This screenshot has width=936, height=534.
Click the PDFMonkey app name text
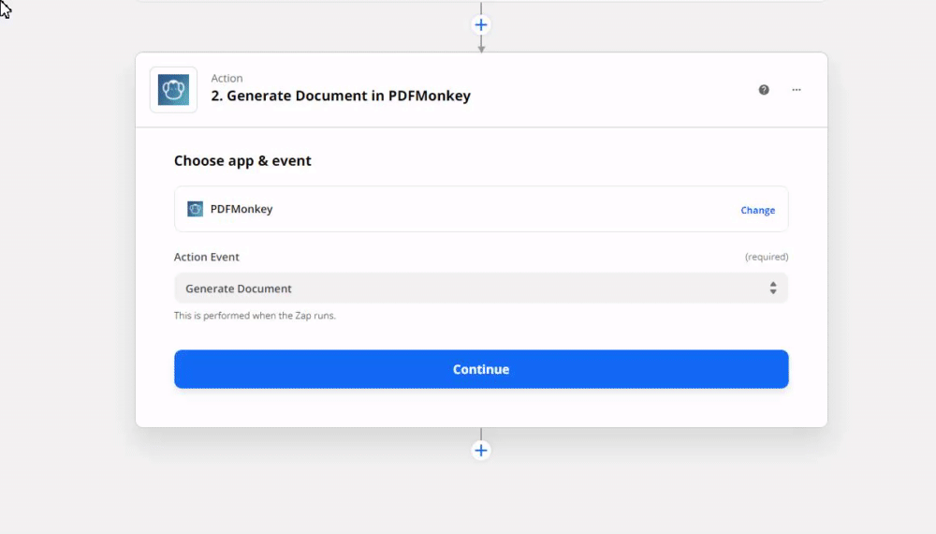(241, 209)
